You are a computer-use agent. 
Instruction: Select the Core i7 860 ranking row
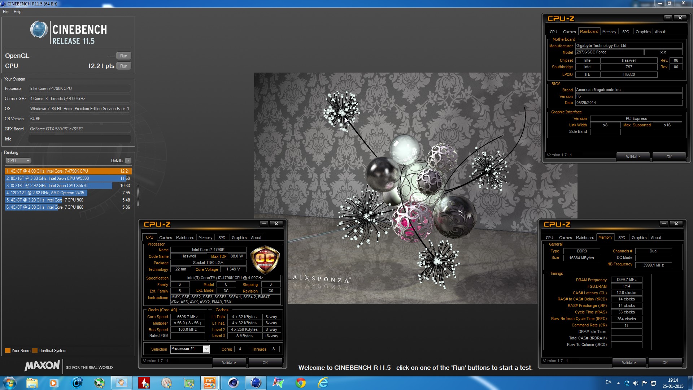click(x=68, y=207)
